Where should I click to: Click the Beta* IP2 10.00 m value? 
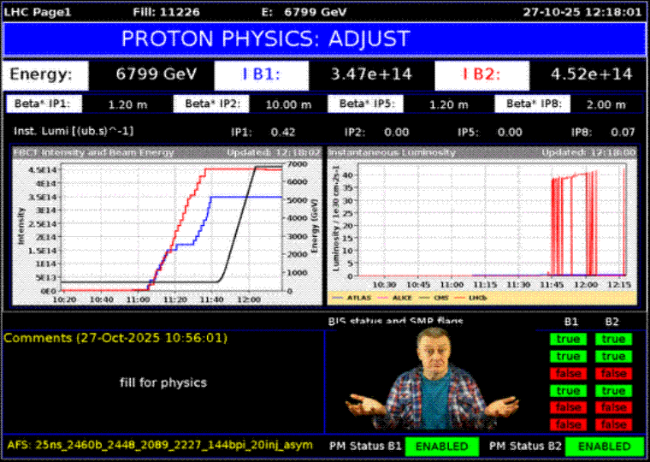pos(289,104)
